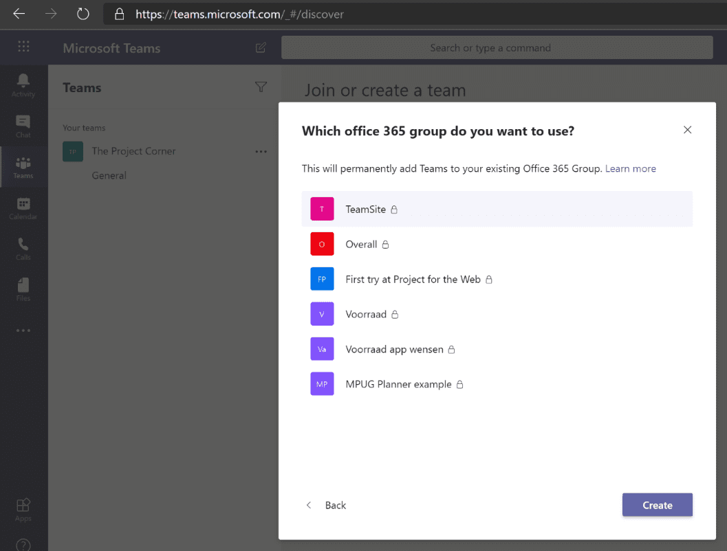Click the blue FP group avatar
Viewport: 727px width, 551px height.
click(322, 279)
